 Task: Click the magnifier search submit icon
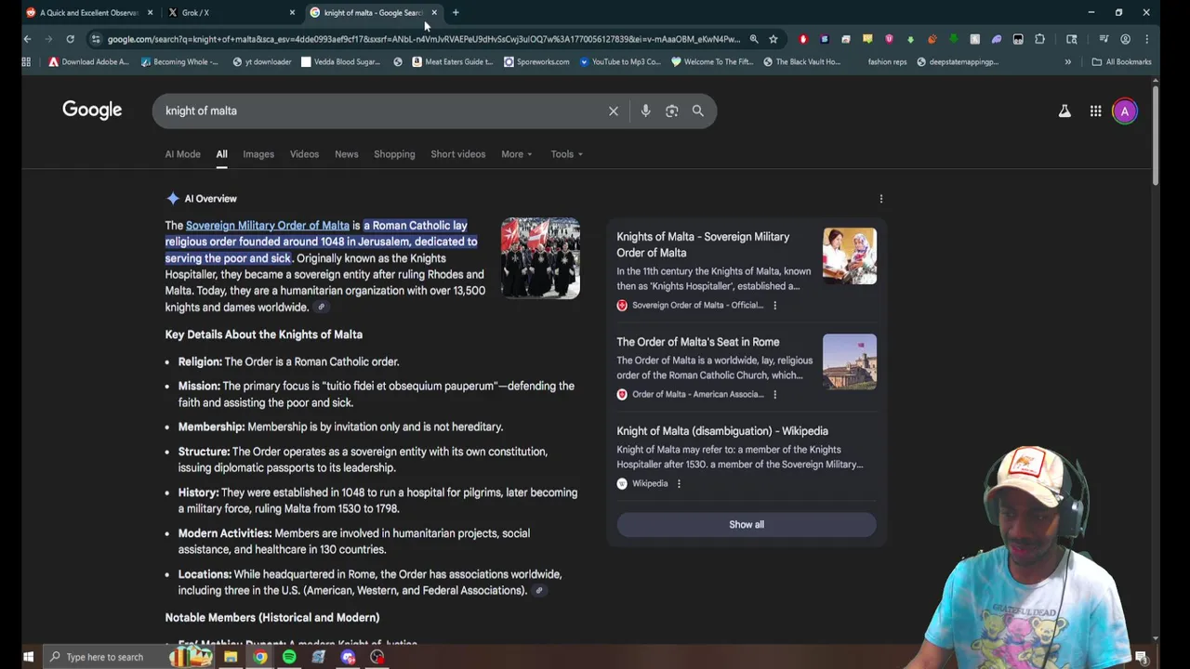[697, 111]
